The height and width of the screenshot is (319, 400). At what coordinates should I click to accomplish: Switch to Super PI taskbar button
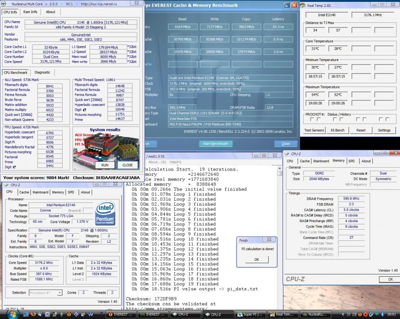tap(251, 314)
